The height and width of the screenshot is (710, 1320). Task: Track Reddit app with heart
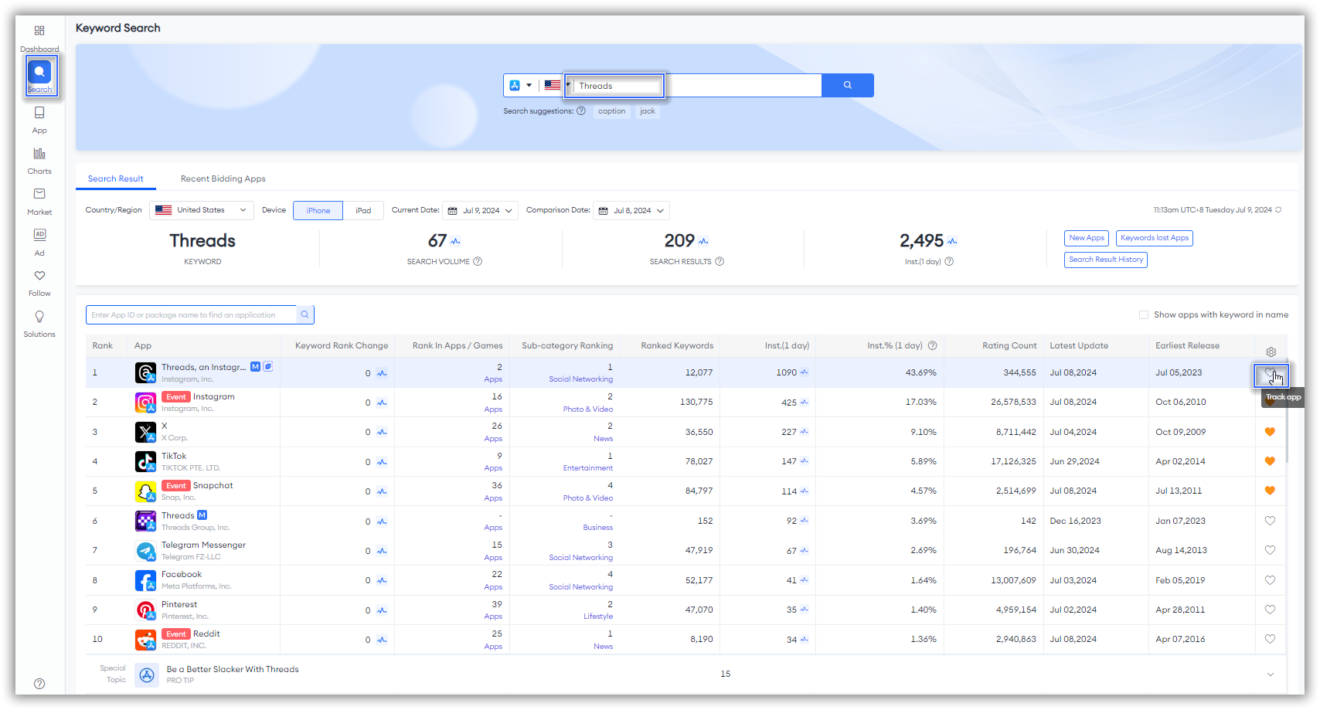[x=1270, y=639]
